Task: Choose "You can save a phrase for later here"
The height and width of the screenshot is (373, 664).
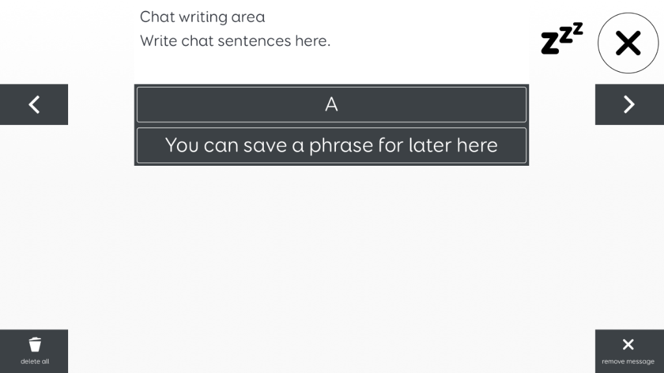Action: [331, 145]
